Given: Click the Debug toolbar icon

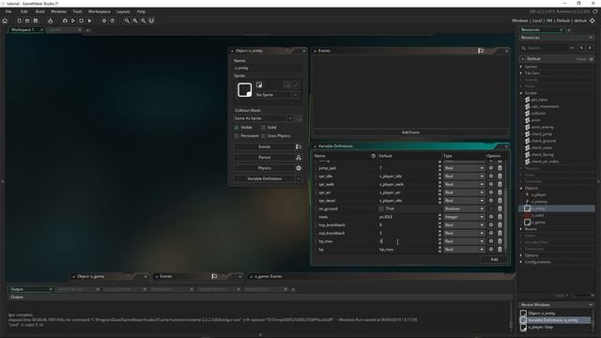Looking at the screenshot, I should 65,21.
